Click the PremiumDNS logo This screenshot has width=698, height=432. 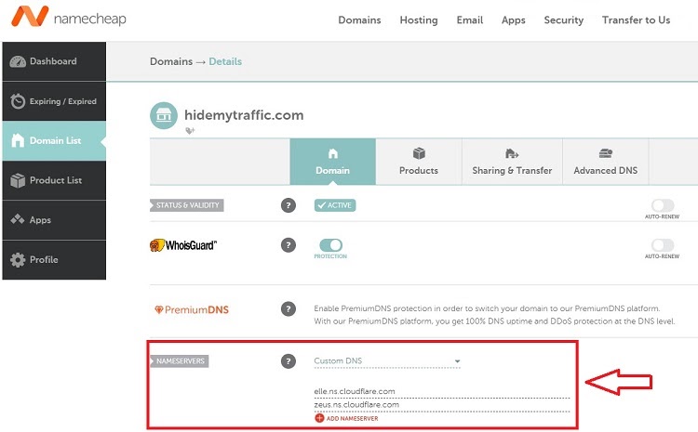coord(192,309)
